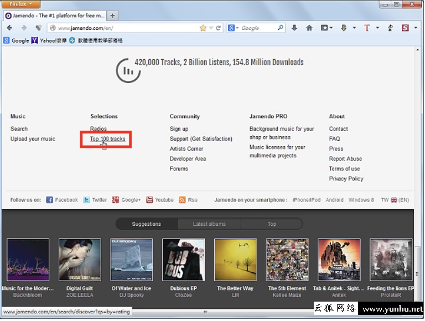This screenshot has width=425, height=321.
Task: Open the Twitter follow icon
Action: click(x=86, y=200)
